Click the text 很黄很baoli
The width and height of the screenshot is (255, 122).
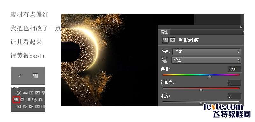(x=27, y=56)
